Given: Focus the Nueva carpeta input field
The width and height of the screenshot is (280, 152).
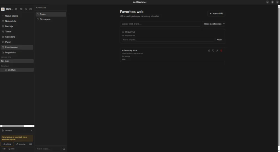Looking at the screenshot, I should pos(48,149).
